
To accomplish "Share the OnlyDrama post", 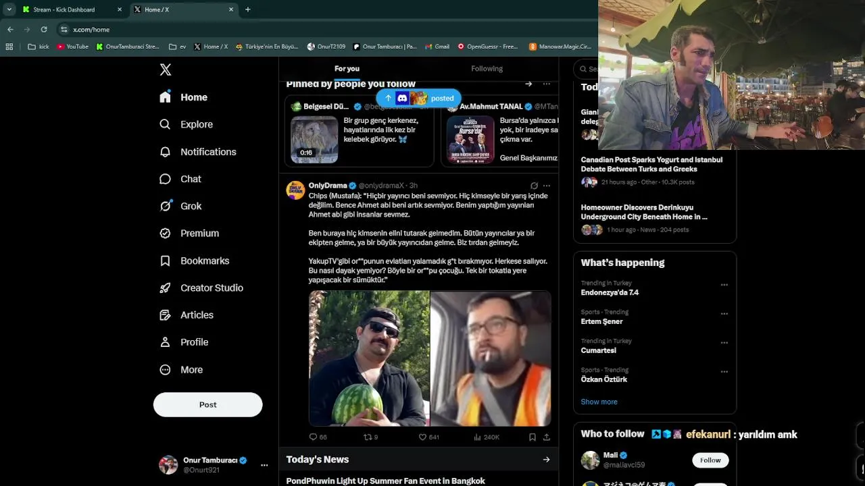I will point(546,437).
